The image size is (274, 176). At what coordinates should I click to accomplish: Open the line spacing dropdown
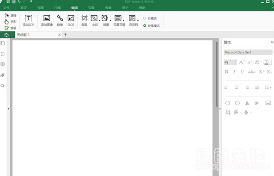click(268, 87)
